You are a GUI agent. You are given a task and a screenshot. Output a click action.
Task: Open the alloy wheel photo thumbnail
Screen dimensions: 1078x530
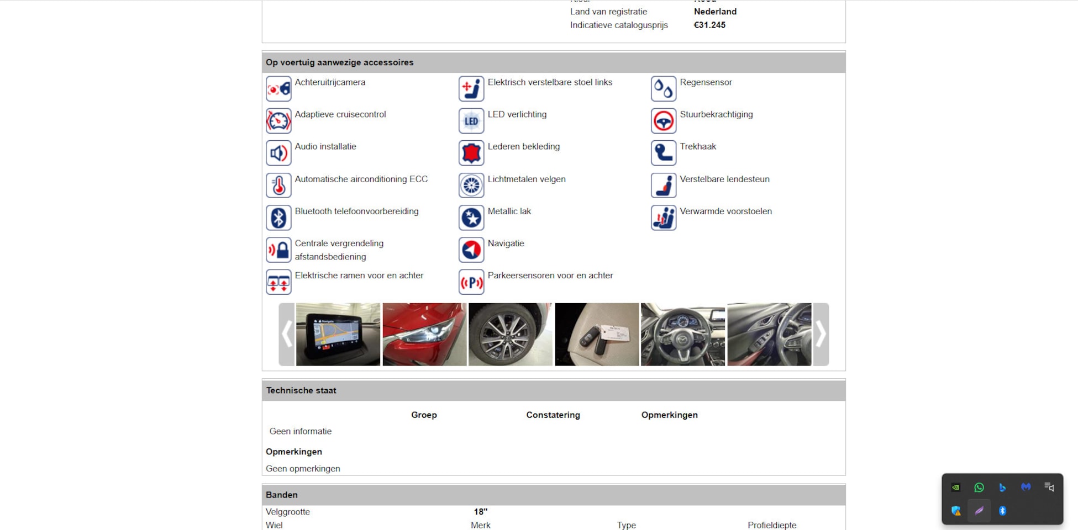point(511,334)
